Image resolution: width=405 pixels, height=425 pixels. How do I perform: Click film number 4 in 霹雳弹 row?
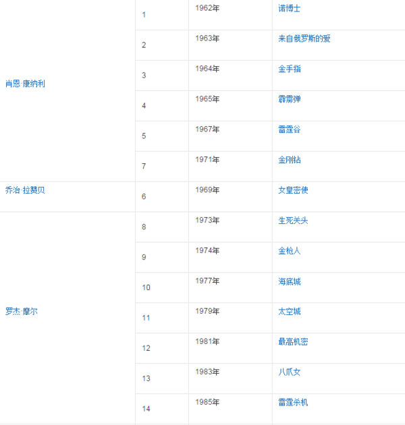(x=144, y=106)
